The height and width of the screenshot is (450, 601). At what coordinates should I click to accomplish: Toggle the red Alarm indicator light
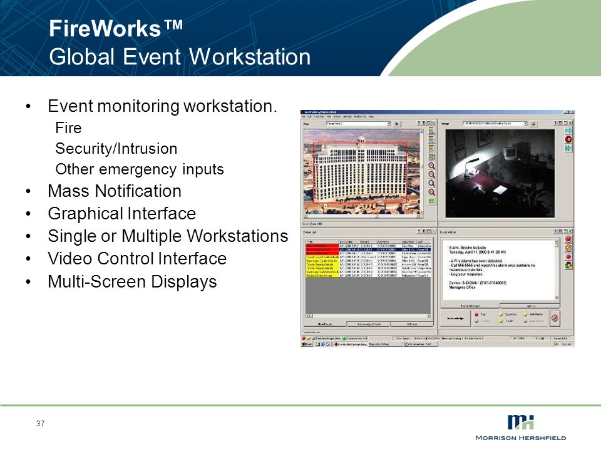click(x=476, y=314)
